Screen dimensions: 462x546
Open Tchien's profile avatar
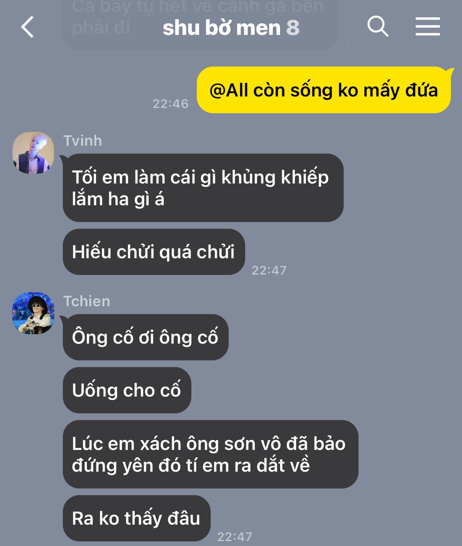click(x=33, y=313)
